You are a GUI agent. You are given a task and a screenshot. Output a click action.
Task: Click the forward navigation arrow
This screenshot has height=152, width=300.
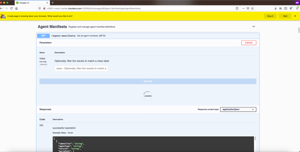[x=7, y=8]
